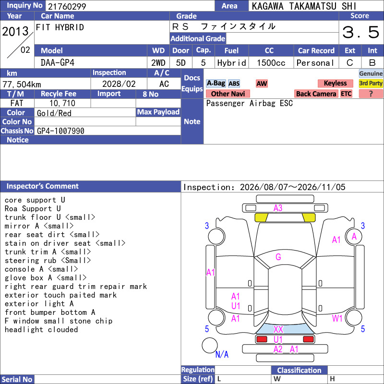Click the left yellow headlight on diagram
Image resolution: width=384 pixels, height=384 pixels.
click(x=261, y=218)
